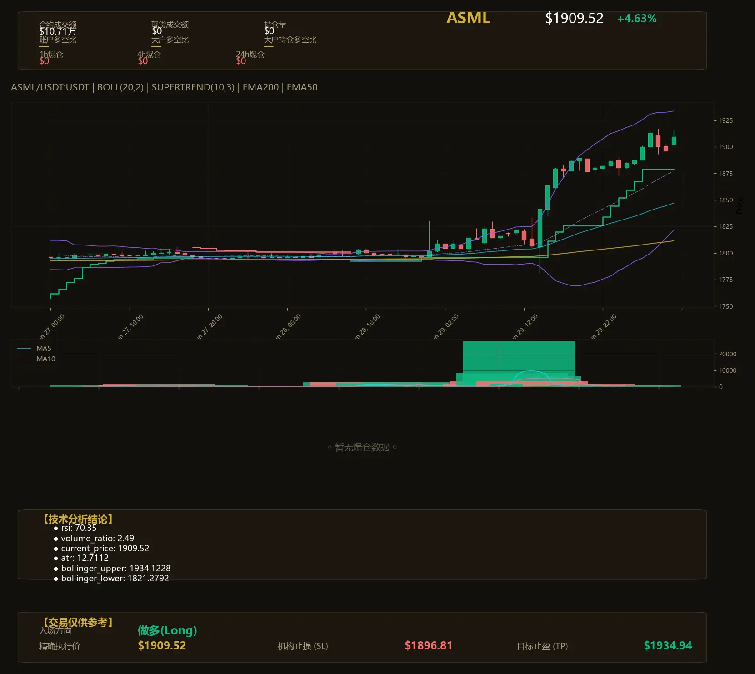Click the 精确执行价 label
This screenshot has height=674, width=755.
tap(60, 646)
